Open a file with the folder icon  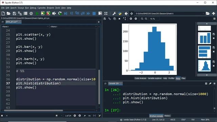point(8,14)
